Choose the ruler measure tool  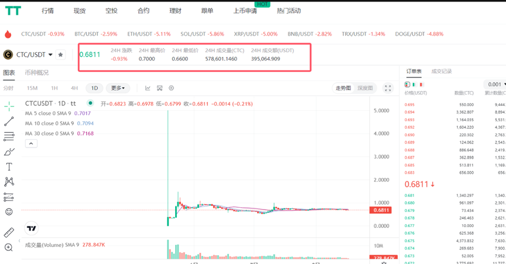9,232
